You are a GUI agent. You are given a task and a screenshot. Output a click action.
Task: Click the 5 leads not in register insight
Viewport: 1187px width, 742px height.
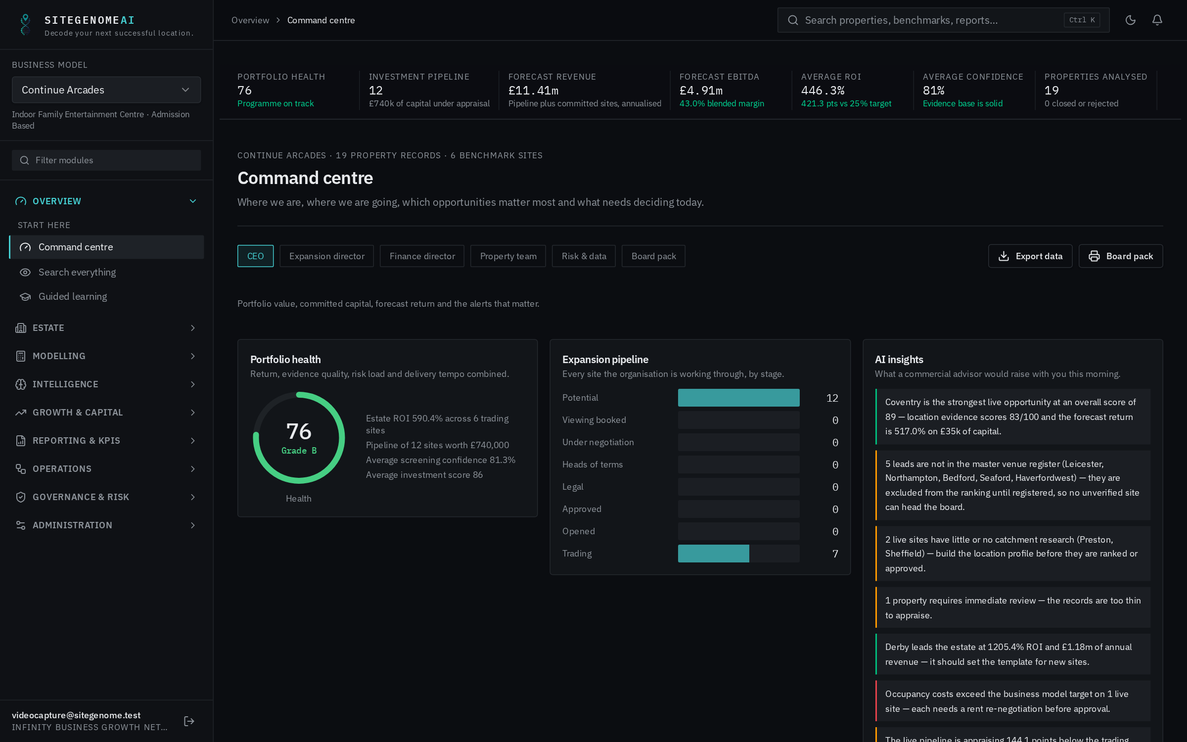click(x=1012, y=485)
